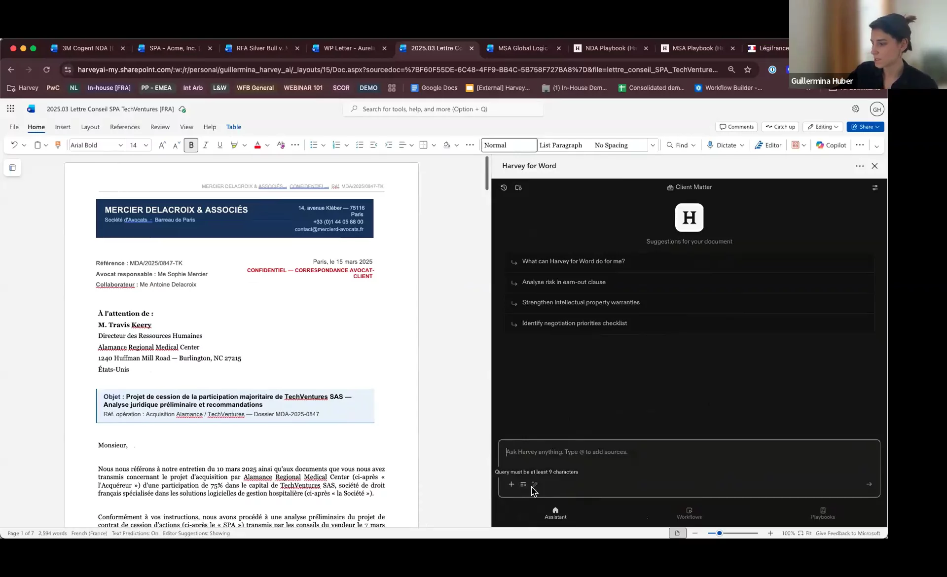947x577 pixels.
Task: Open the File menu
Action: pos(14,127)
